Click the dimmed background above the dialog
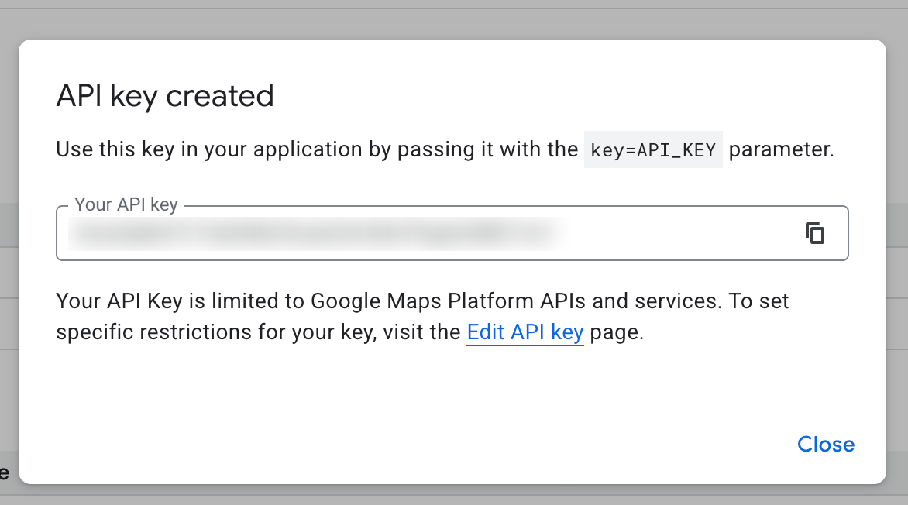This screenshot has width=908, height=505. point(454,19)
